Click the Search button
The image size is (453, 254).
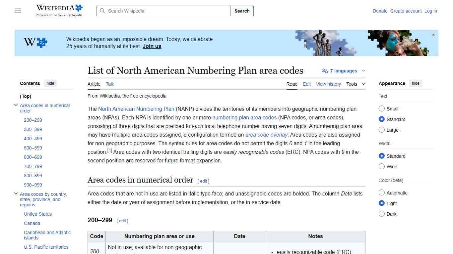[242, 11]
